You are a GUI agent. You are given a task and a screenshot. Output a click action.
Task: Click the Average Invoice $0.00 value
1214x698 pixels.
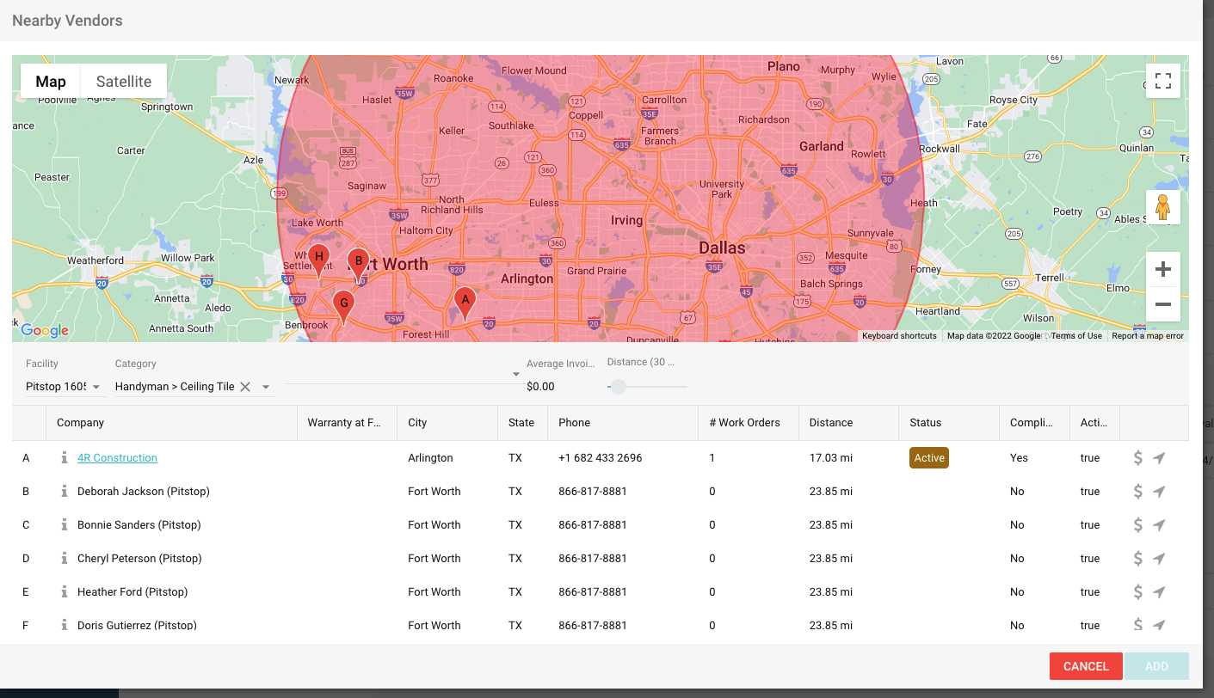[540, 387]
